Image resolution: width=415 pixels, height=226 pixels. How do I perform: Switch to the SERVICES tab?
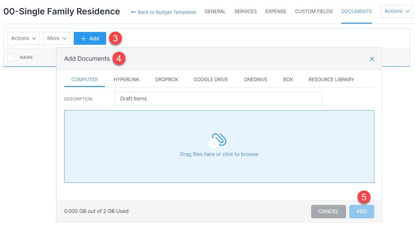tap(246, 12)
